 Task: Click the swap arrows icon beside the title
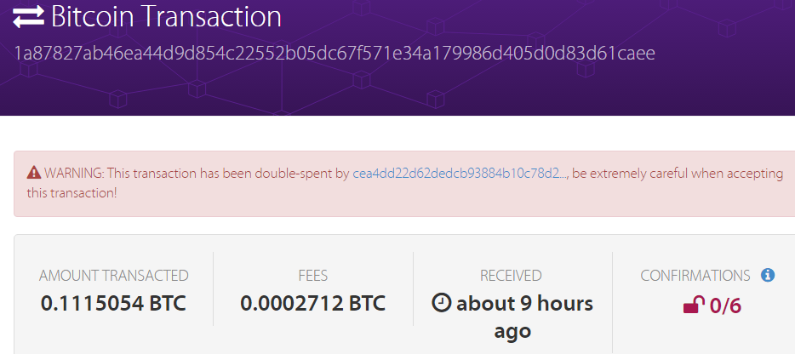coord(28,17)
